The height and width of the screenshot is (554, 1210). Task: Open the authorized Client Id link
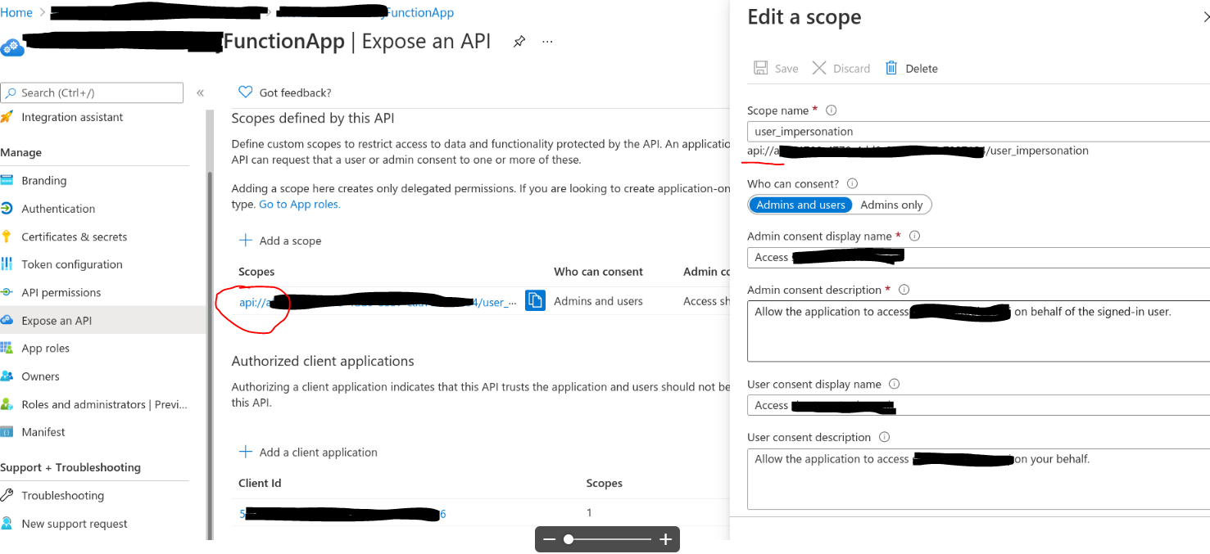coord(342,514)
